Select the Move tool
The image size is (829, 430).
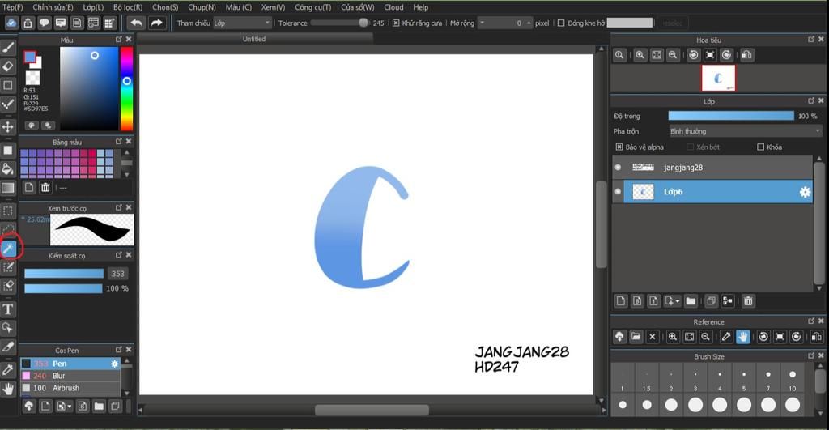8,127
